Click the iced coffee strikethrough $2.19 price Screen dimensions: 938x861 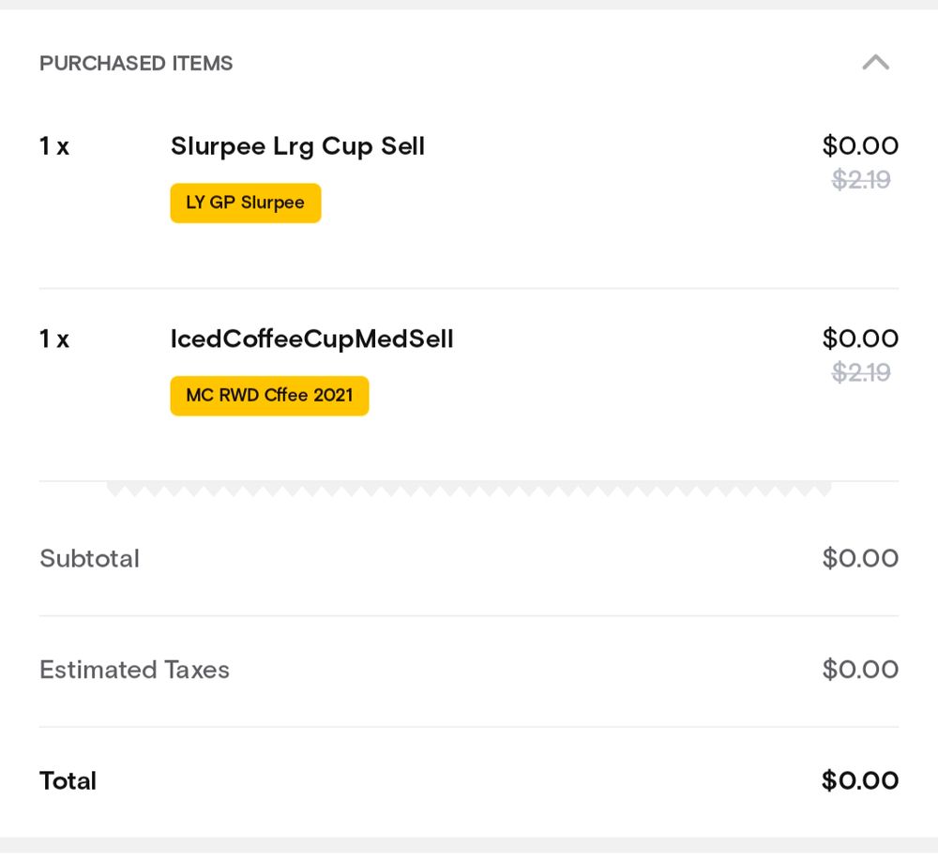[861, 372]
